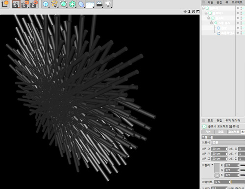Add a camera object
The image size is (245, 189).
pyautogui.click(x=99, y=4)
